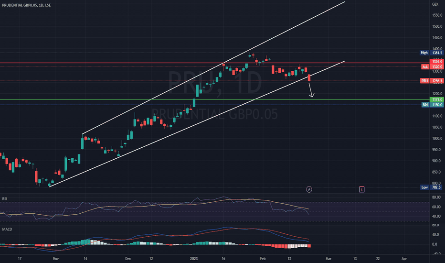Click the red 1336.0 level label
This screenshot has height=263, width=445.
[x=437, y=61]
